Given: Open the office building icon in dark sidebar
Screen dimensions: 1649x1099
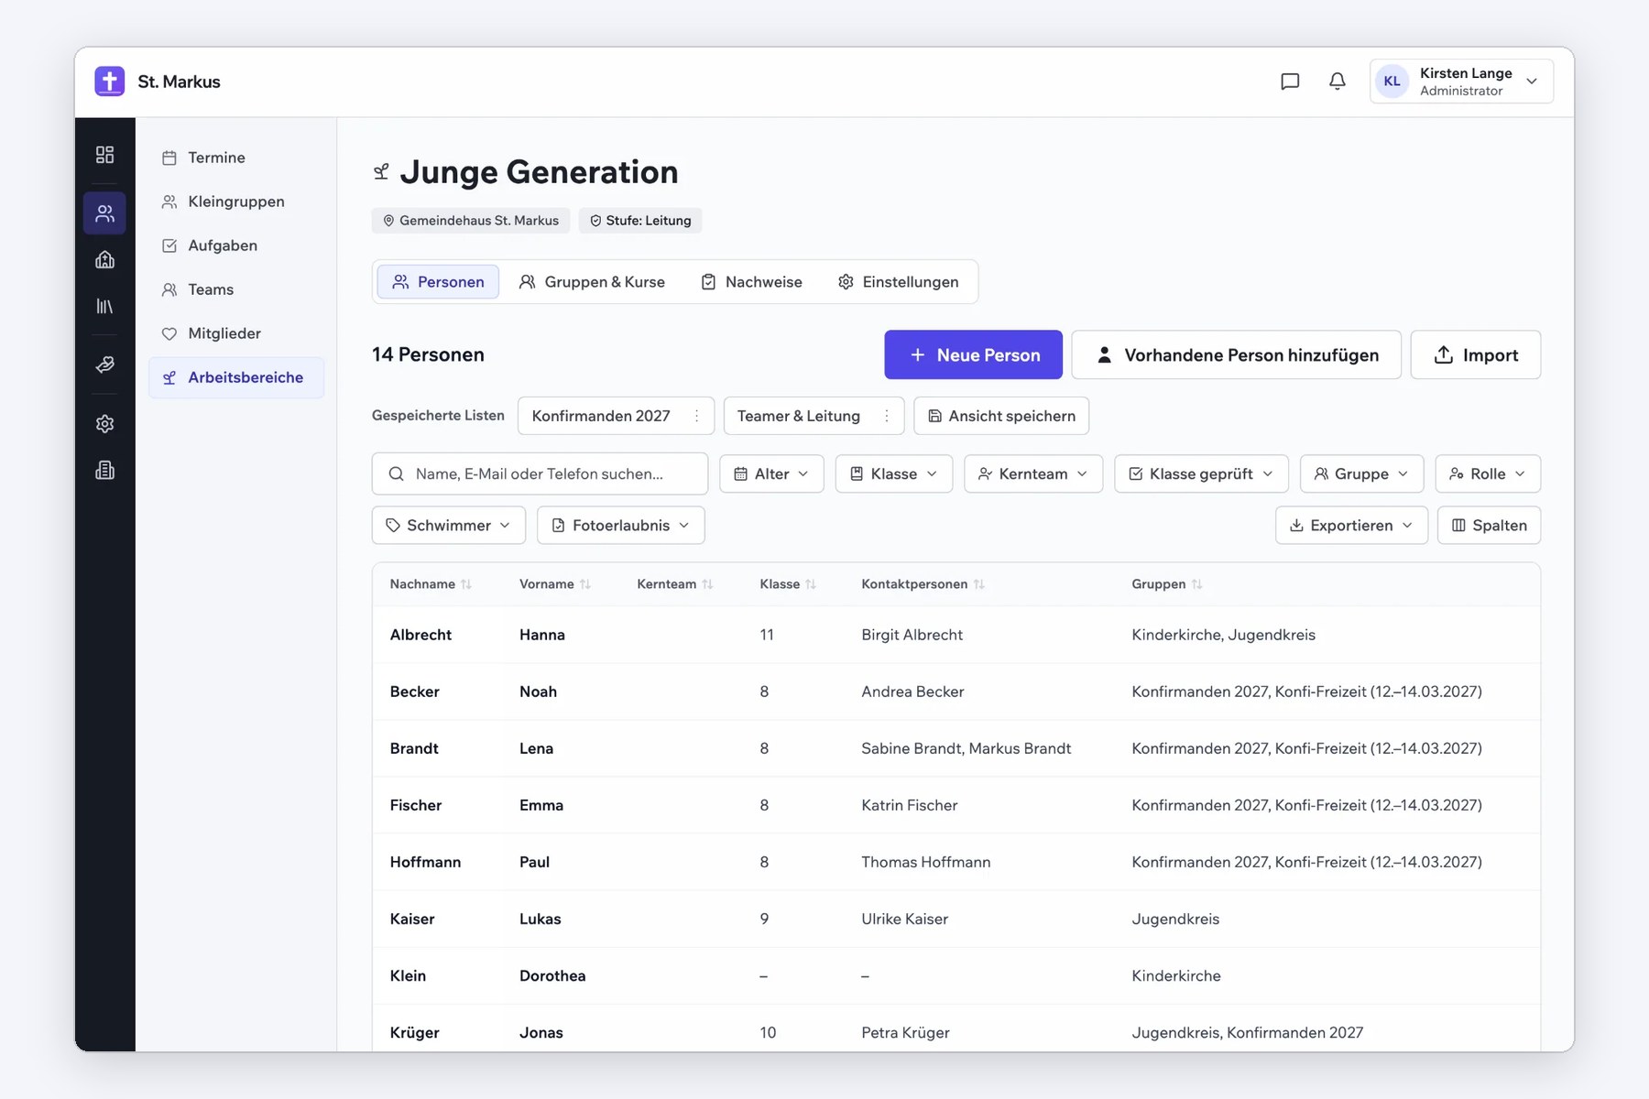Looking at the screenshot, I should pos(104,470).
